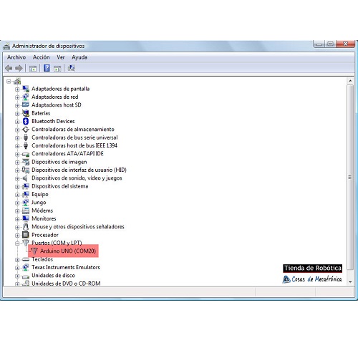358x358 pixels.
Task: Open the Acción menu
Action: tap(42, 57)
